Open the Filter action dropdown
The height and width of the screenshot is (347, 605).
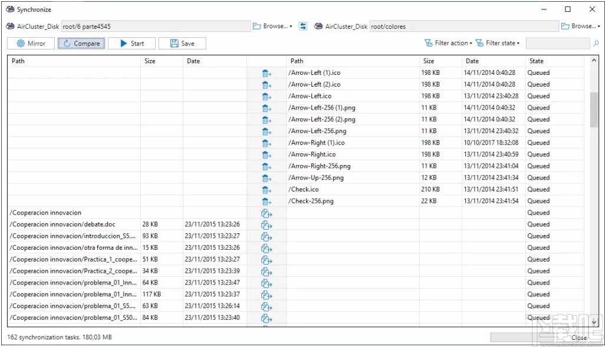pyautogui.click(x=470, y=42)
